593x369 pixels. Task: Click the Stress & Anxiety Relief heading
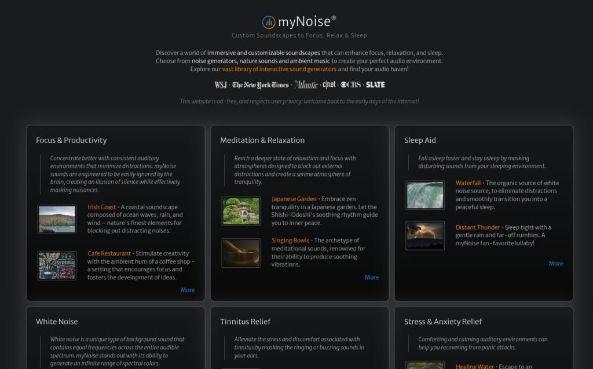tap(443, 322)
